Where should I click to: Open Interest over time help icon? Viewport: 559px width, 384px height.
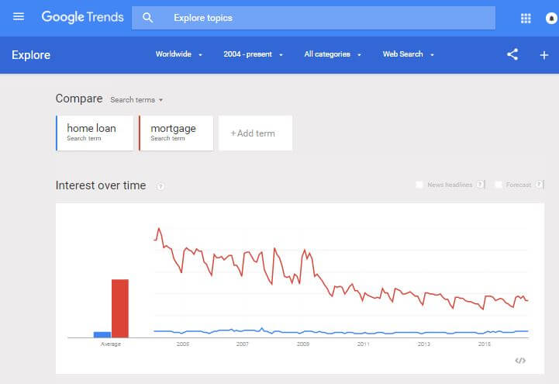click(x=160, y=186)
